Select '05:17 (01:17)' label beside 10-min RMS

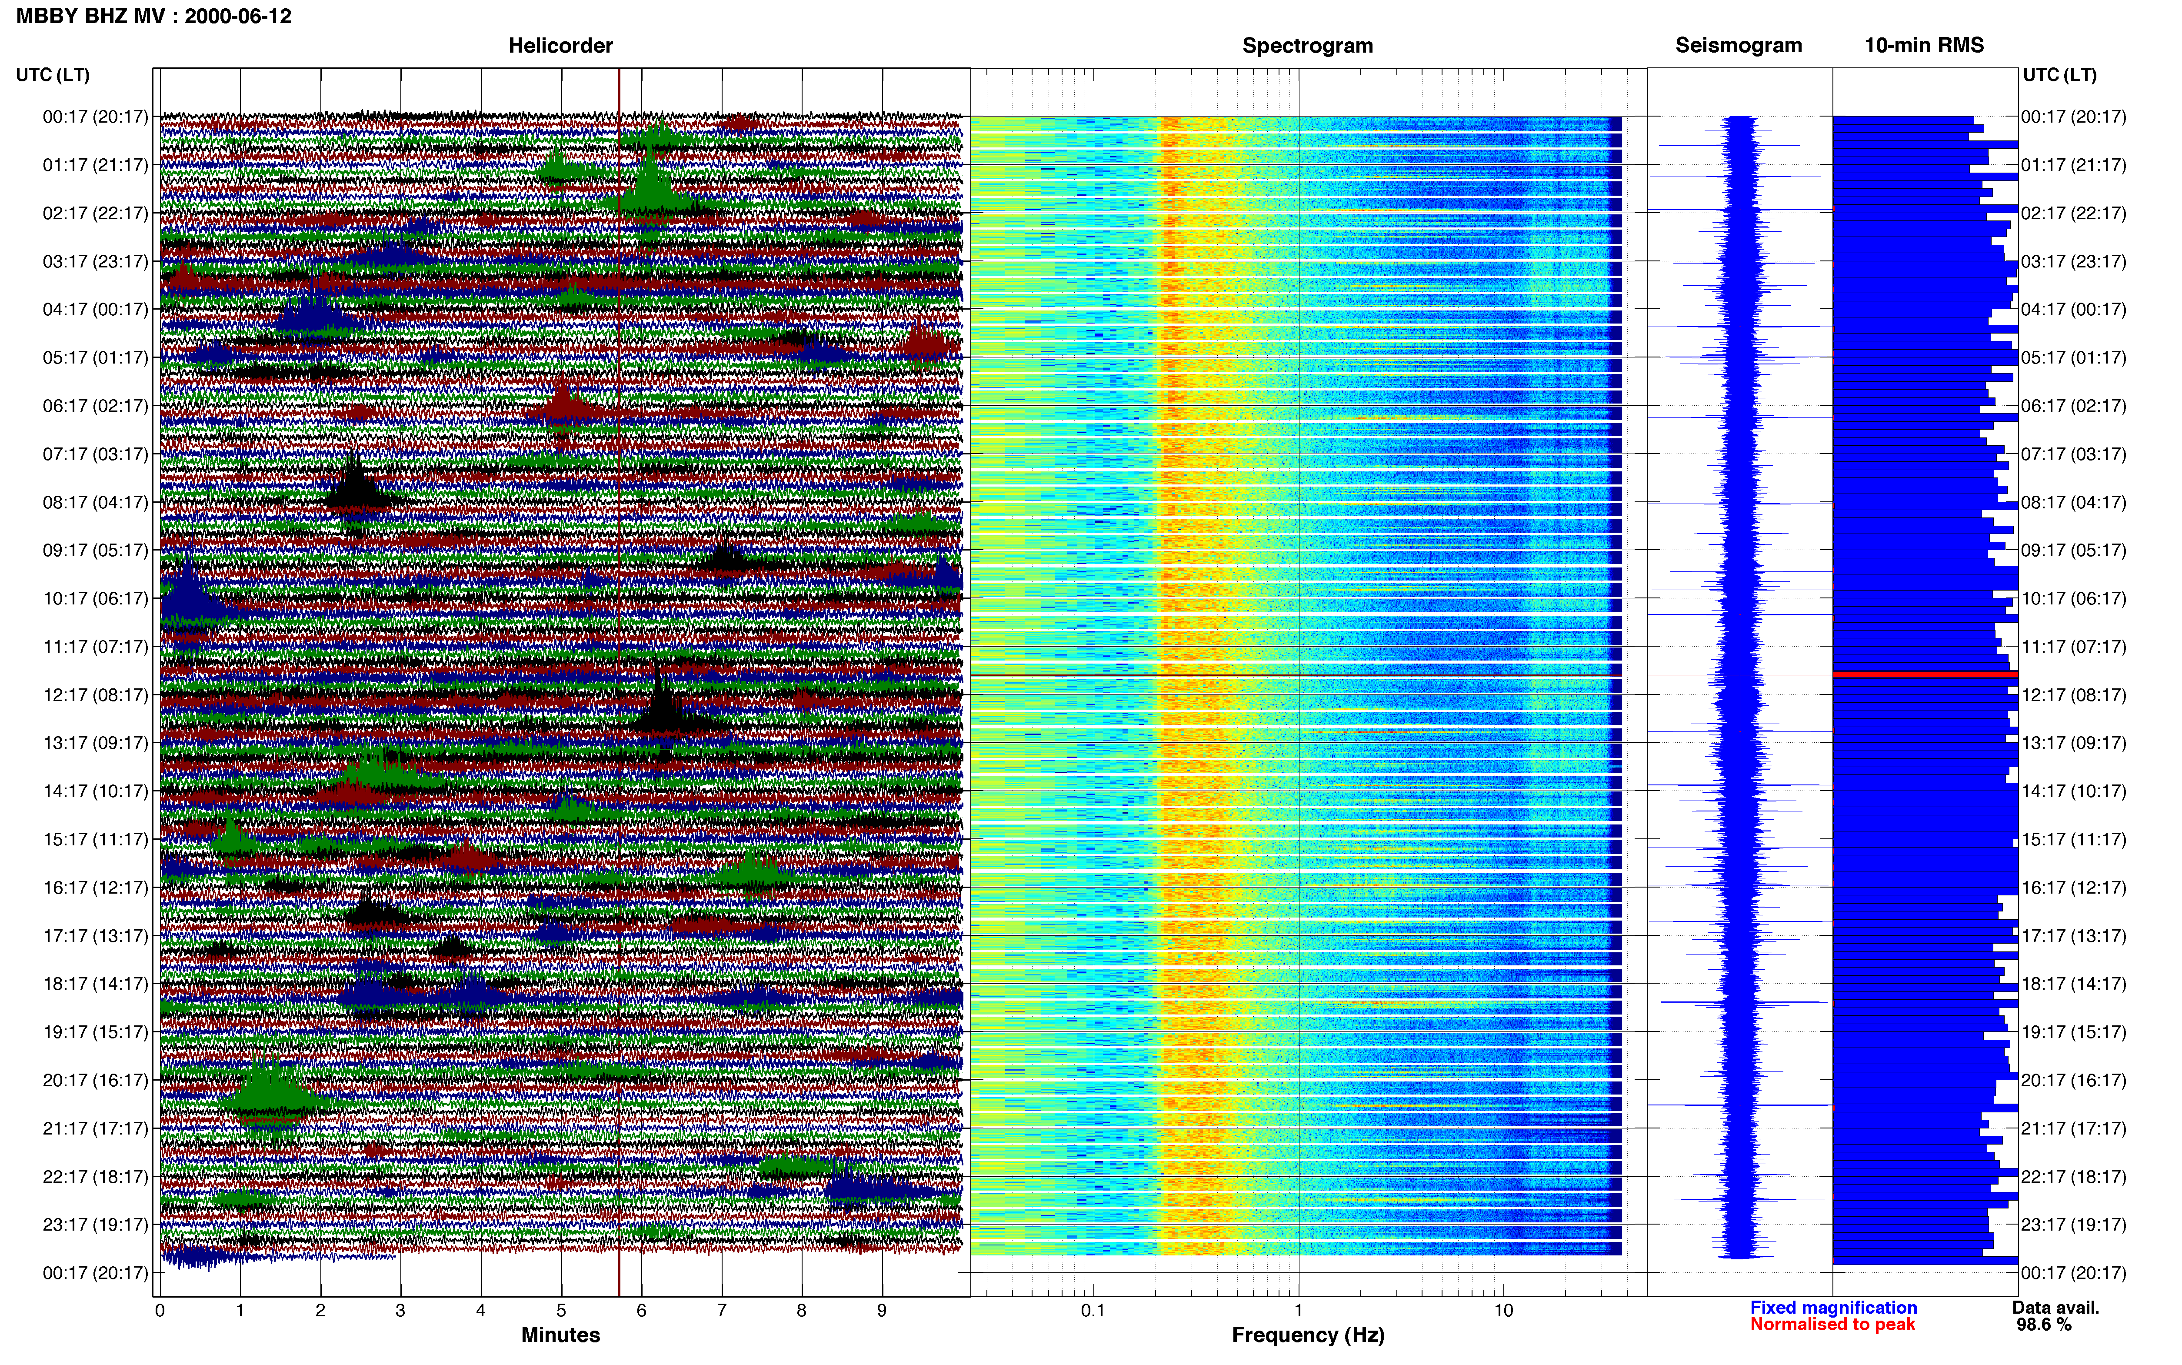[2074, 357]
